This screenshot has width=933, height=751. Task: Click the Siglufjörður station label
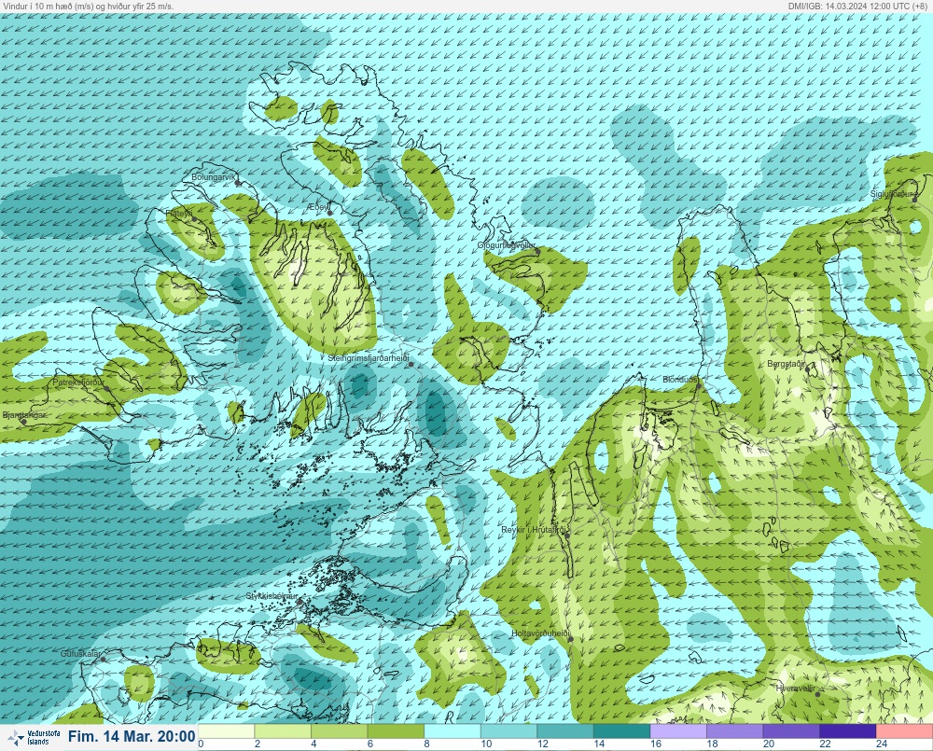click(x=891, y=194)
